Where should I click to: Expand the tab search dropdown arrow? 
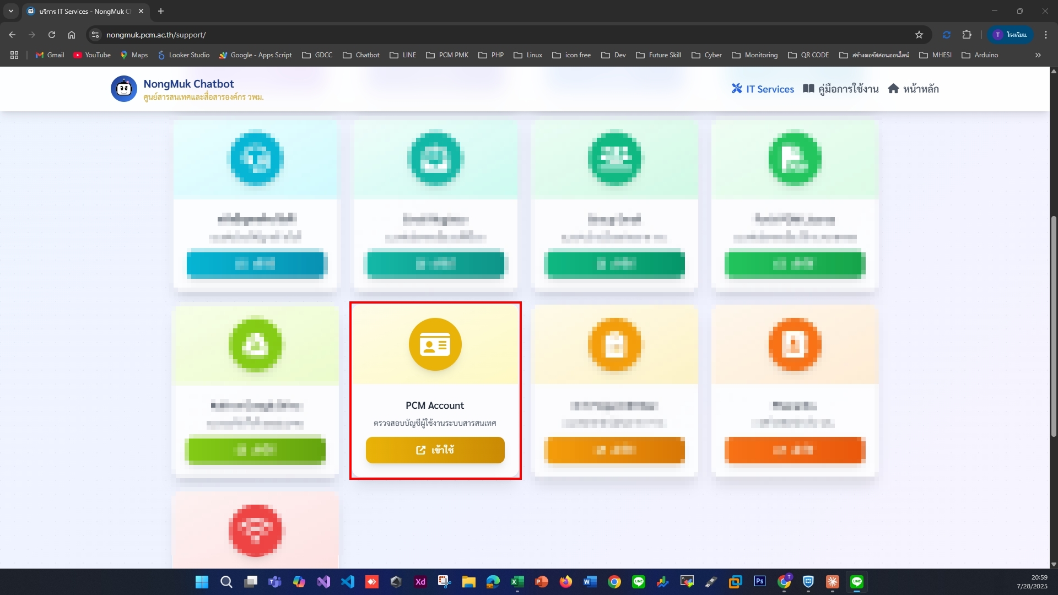click(11, 11)
